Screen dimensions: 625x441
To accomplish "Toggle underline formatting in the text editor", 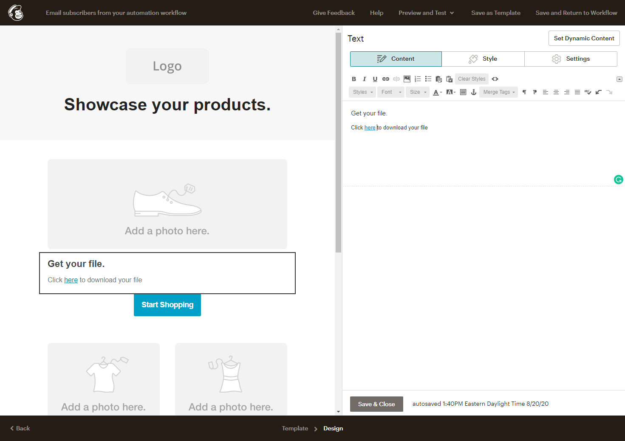I will [375, 79].
